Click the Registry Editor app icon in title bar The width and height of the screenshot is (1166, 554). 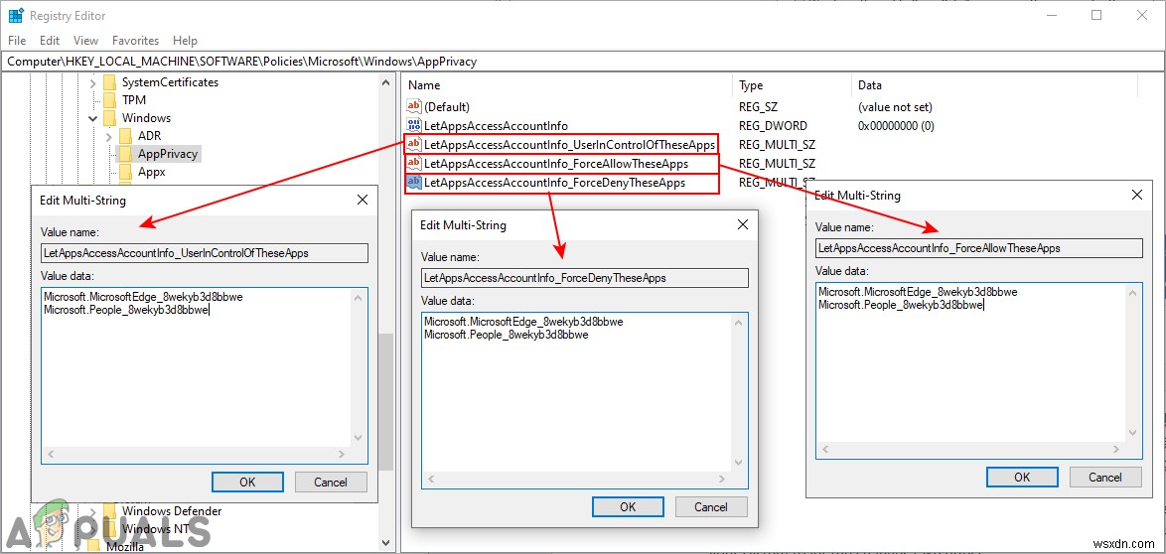pos(15,15)
